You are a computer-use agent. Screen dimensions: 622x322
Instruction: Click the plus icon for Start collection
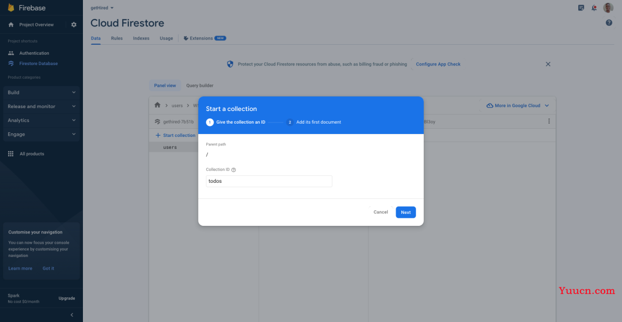point(158,136)
